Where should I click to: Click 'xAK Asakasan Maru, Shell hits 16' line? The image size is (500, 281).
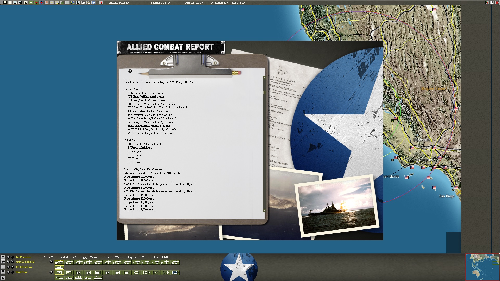152,118
